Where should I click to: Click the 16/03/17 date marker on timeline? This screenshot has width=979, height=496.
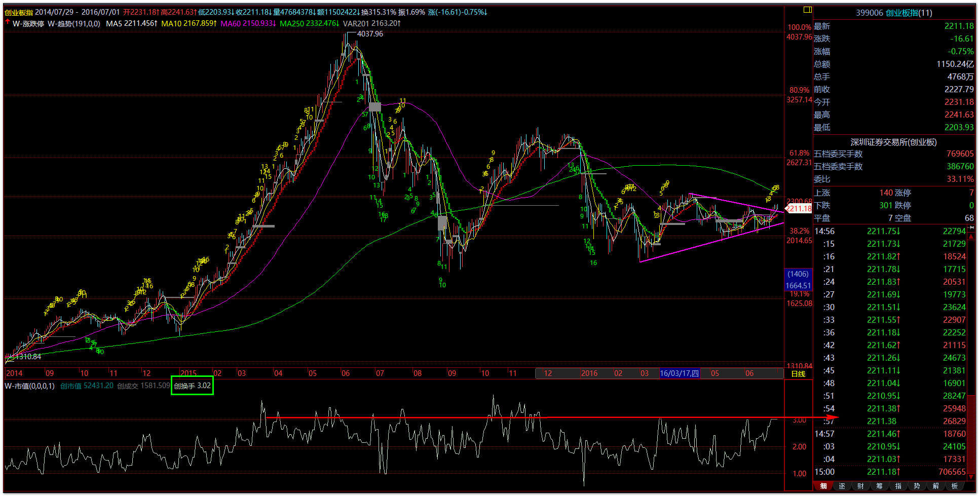coord(679,373)
